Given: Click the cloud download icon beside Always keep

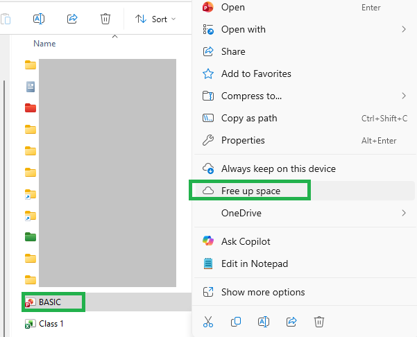Looking at the screenshot, I should 208,168.
